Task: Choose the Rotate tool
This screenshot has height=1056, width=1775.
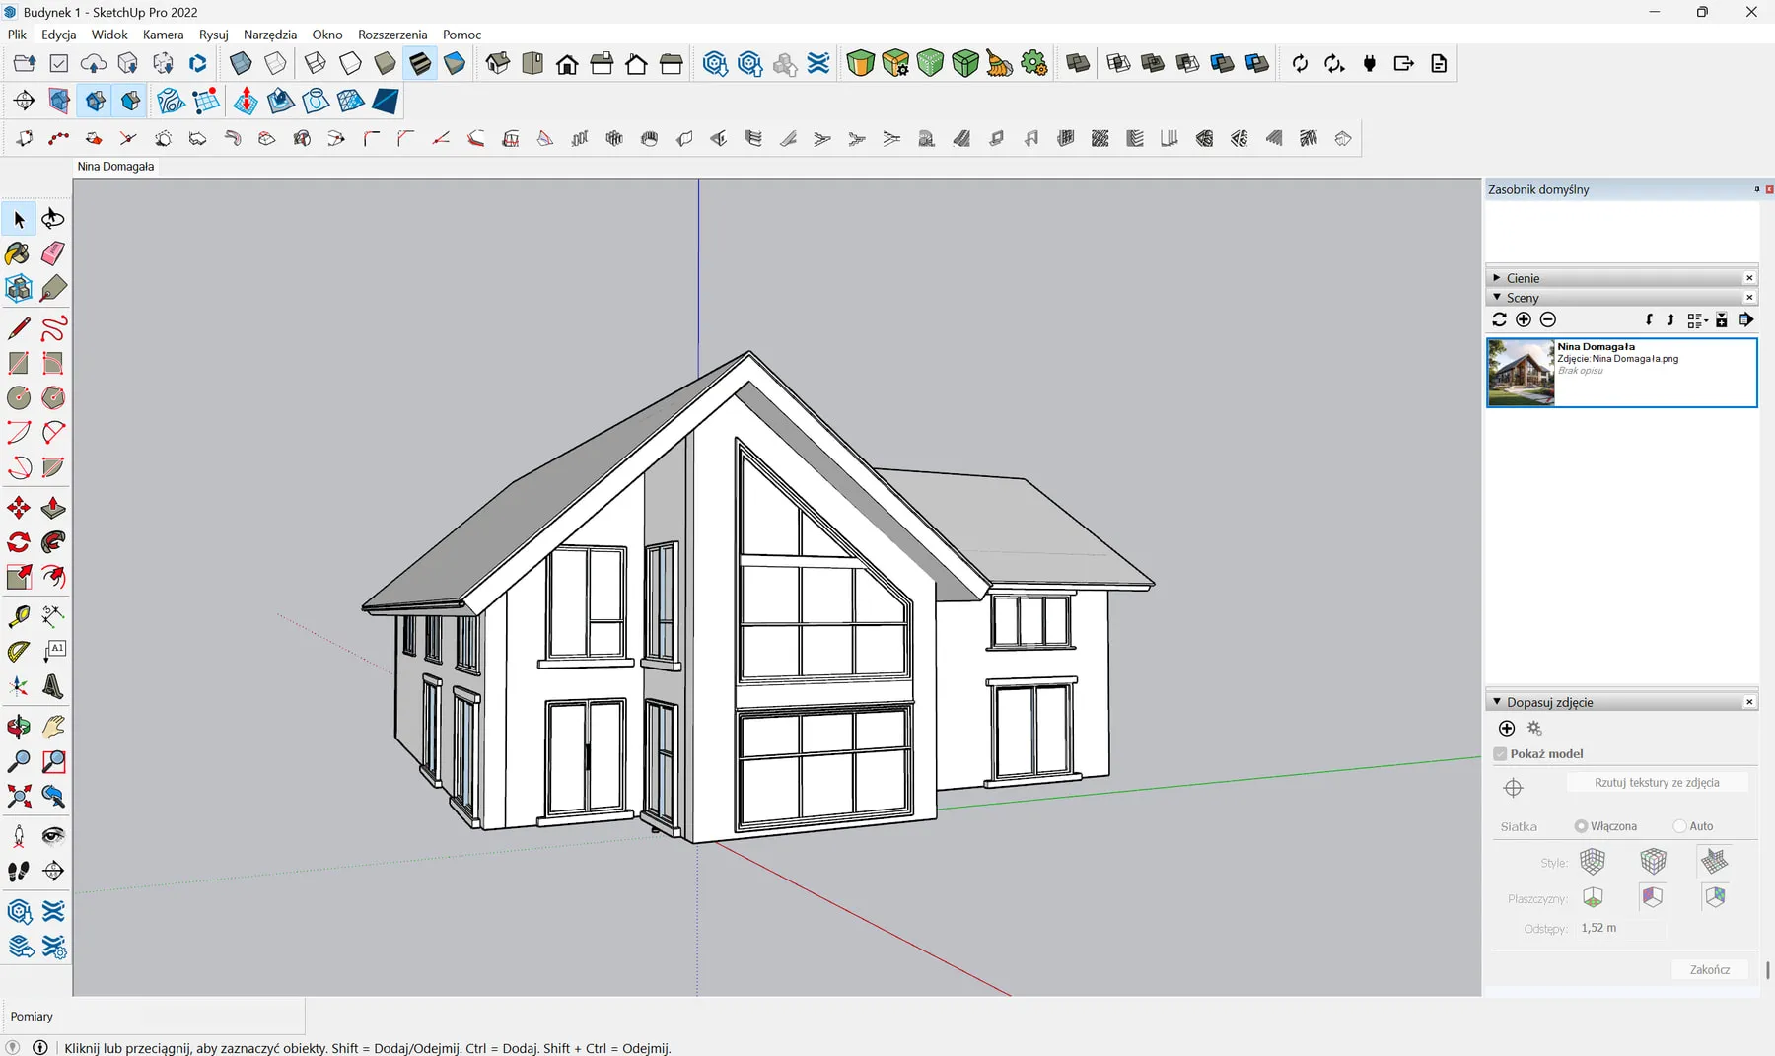Action: 19,542
